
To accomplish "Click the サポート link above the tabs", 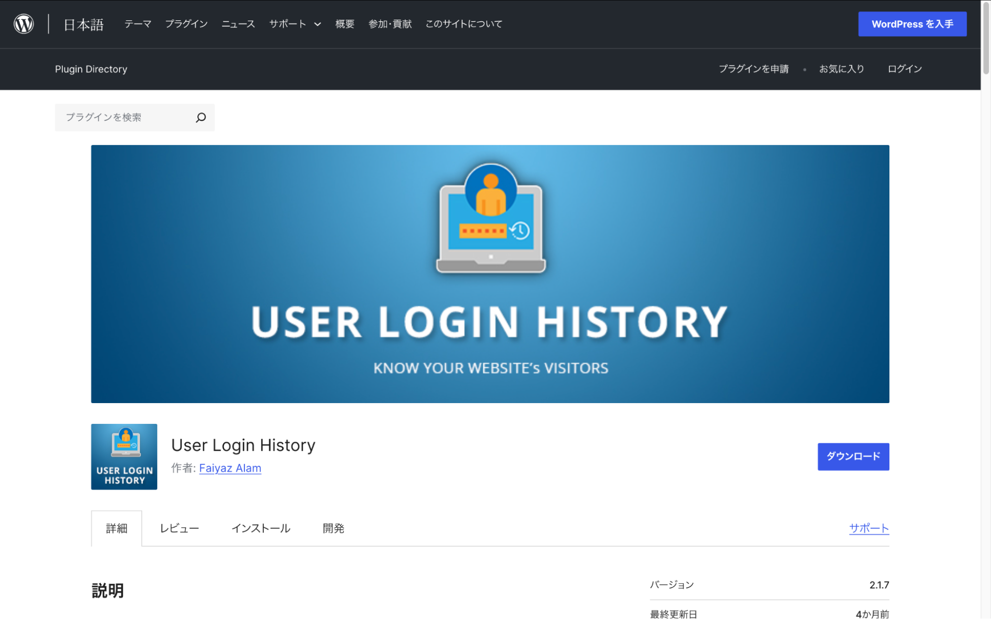I will tap(869, 528).
